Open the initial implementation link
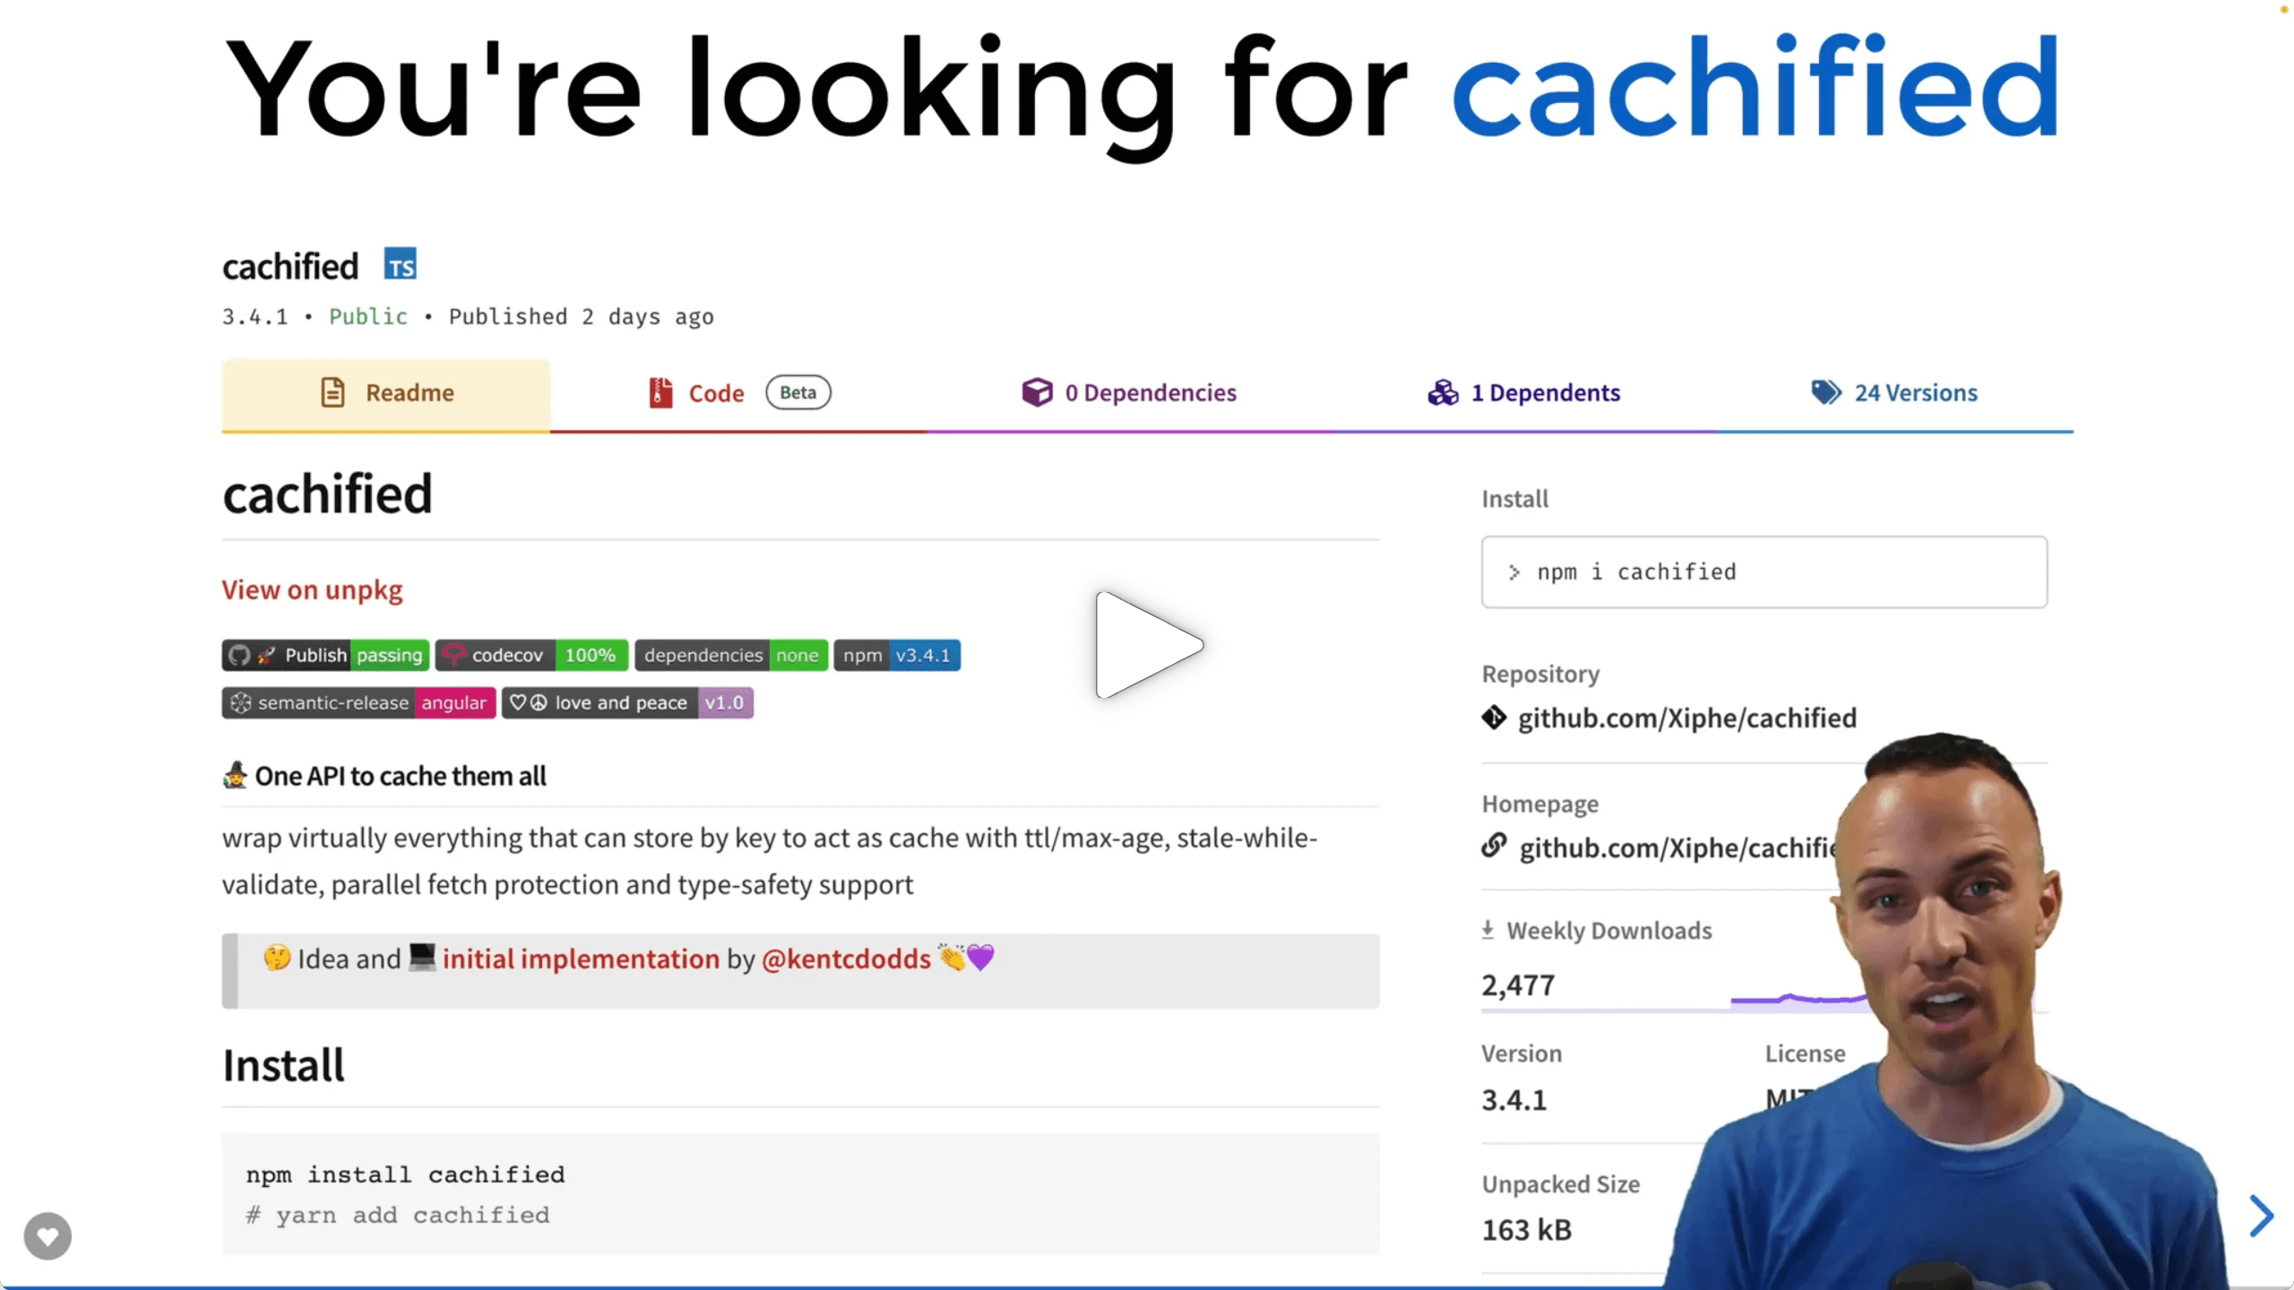Viewport: 2294px width, 1290px height. (581, 959)
